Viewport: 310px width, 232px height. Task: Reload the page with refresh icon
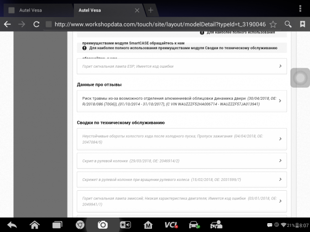point(36,24)
